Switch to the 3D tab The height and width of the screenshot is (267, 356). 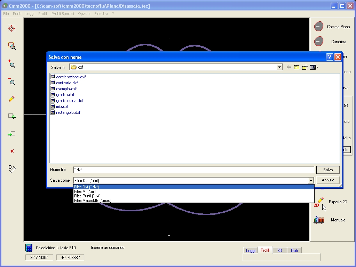point(280,250)
